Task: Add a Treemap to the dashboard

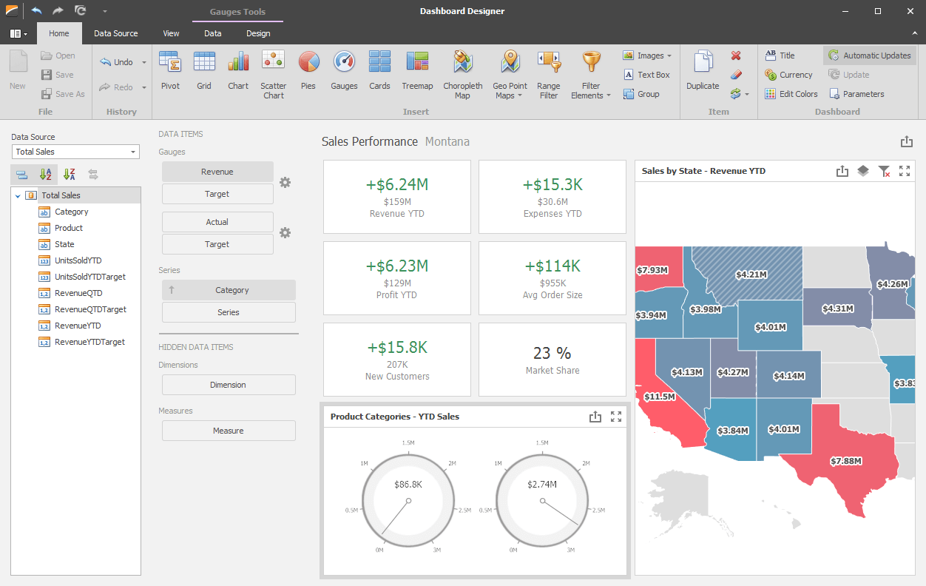Action: 417,74
